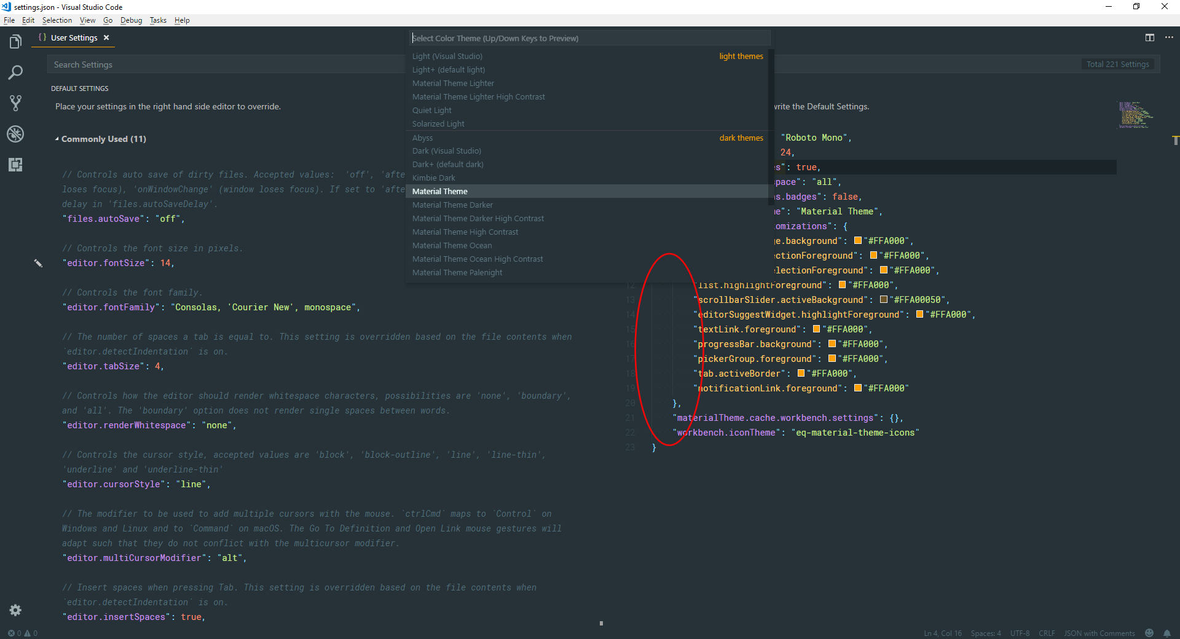This screenshot has height=639, width=1180.
Task: Click the split editor icon
Action: point(1150,37)
